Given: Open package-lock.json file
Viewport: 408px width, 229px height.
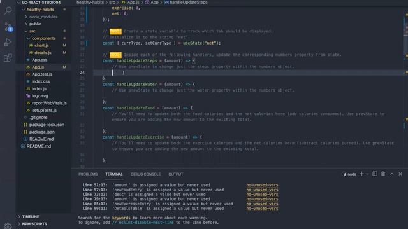Looking at the screenshot, I should point(47,125).
